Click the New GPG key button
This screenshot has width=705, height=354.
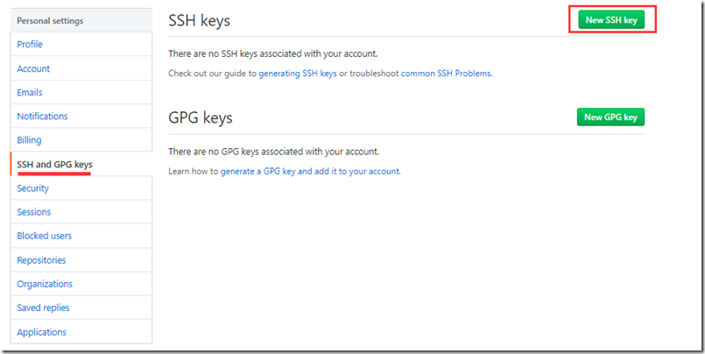(610, 117)
